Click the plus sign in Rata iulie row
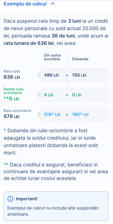This screenshot has width=113, height=224. click(67, 75)
